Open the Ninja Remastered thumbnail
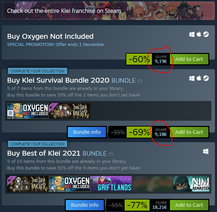Screen dimensions: 217x212 click(x=191, y=184)
